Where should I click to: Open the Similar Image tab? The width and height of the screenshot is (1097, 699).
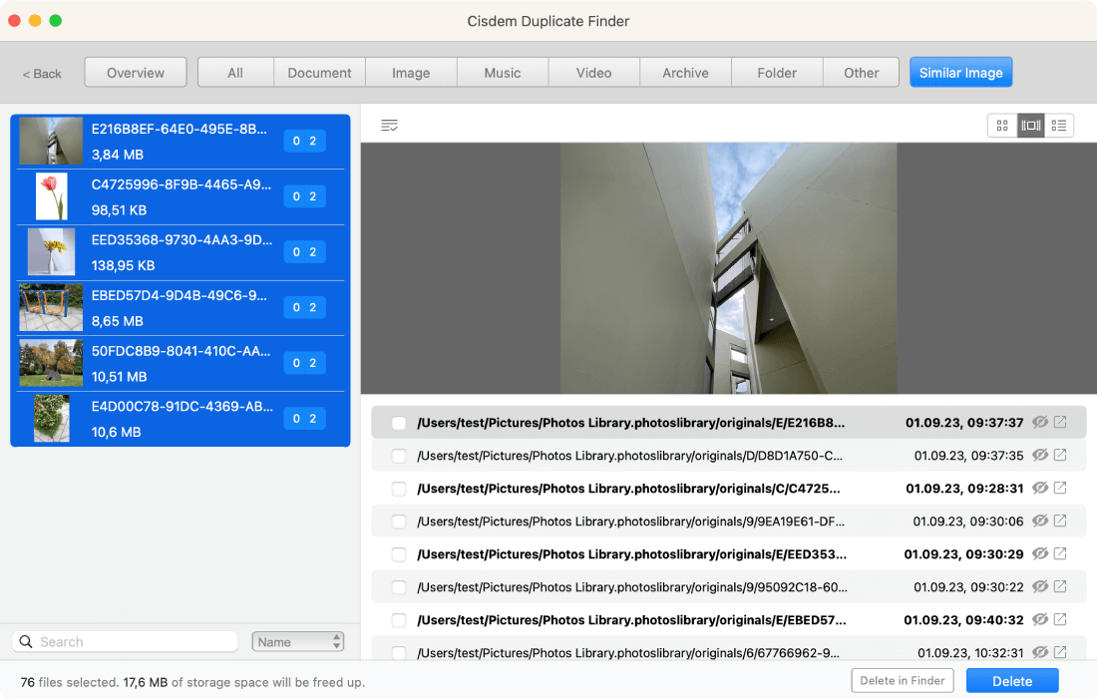tap(960, 73)
